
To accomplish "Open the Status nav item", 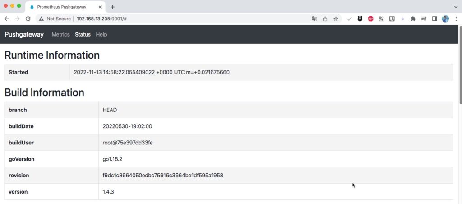I will pyautogui.click(x=83, y=34).
